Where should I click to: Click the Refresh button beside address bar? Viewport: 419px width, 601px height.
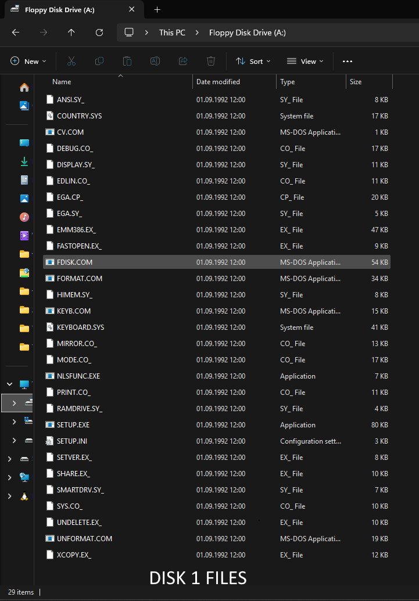click(99, 33)
